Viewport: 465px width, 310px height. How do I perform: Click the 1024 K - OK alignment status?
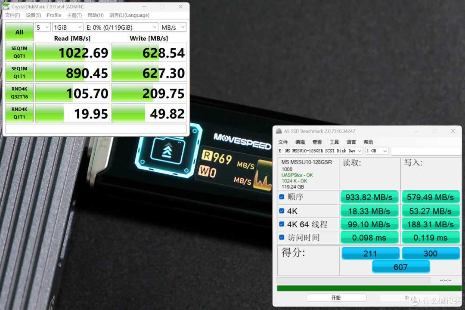(x=294, y=181)
